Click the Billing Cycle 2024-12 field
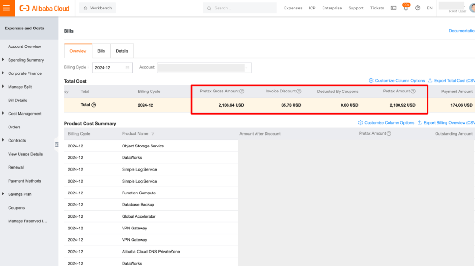475x266 pixels. (x=112, y=68)
